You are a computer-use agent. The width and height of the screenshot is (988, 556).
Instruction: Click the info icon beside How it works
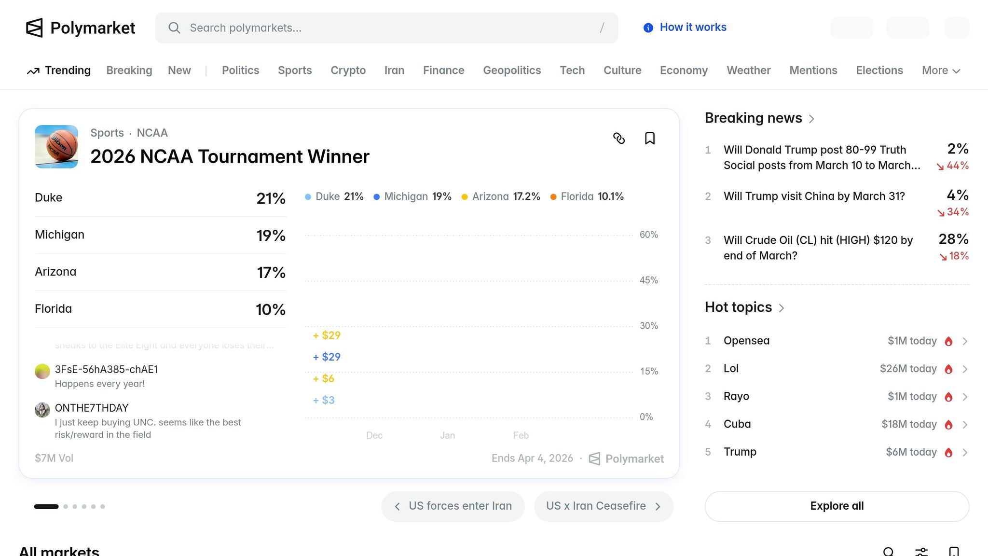(x=648, y=28)
